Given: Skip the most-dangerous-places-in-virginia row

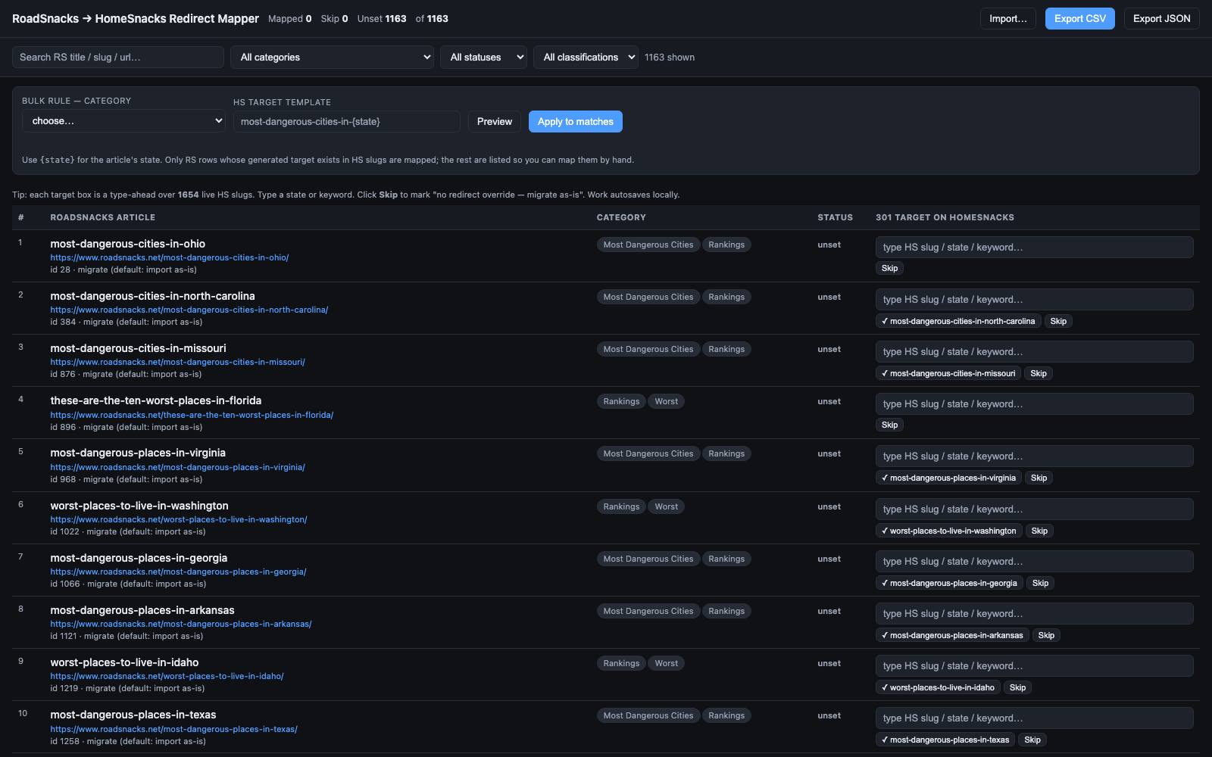Looking at the screenshot, I should pos(1039,478).
